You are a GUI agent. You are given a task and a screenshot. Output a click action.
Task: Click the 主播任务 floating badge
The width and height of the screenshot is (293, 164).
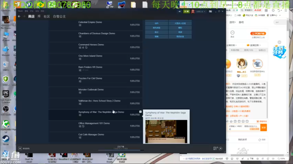tap(279, 51)
